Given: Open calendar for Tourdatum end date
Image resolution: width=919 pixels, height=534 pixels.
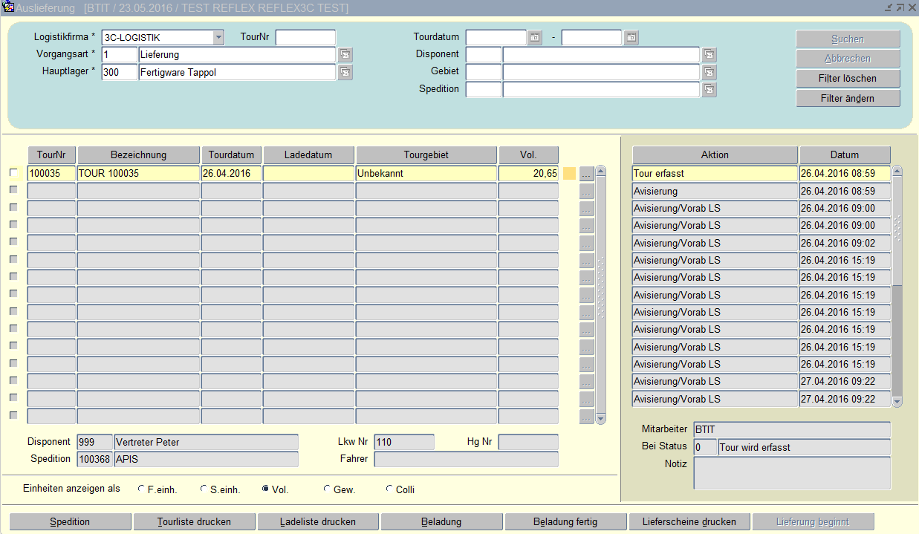Looking at the screenshot, I should click(x=631, y=37).
